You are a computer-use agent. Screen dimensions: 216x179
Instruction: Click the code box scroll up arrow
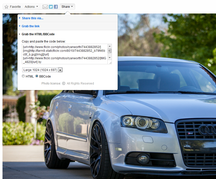[x=110, y=46]
